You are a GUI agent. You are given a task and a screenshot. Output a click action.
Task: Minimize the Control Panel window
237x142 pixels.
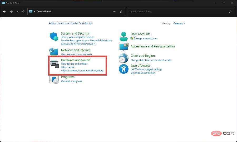pyautogui.click(x=214, y=3)
